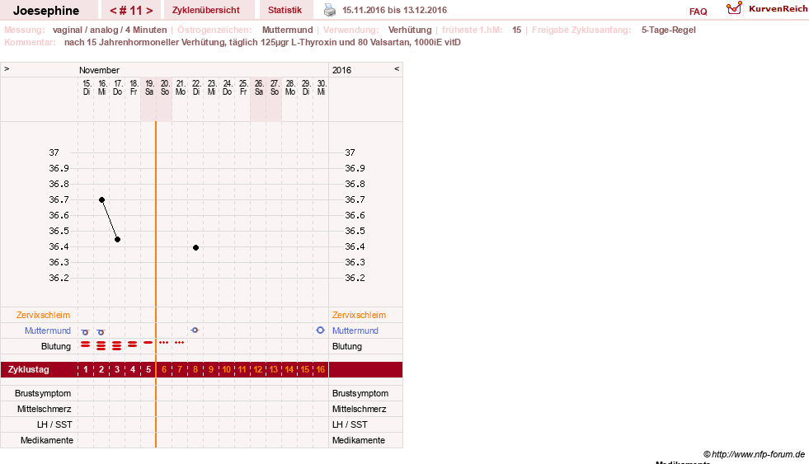Click the left 36.7 temperature axis label
Screen dimensions: 809x464
coord(59,199)
